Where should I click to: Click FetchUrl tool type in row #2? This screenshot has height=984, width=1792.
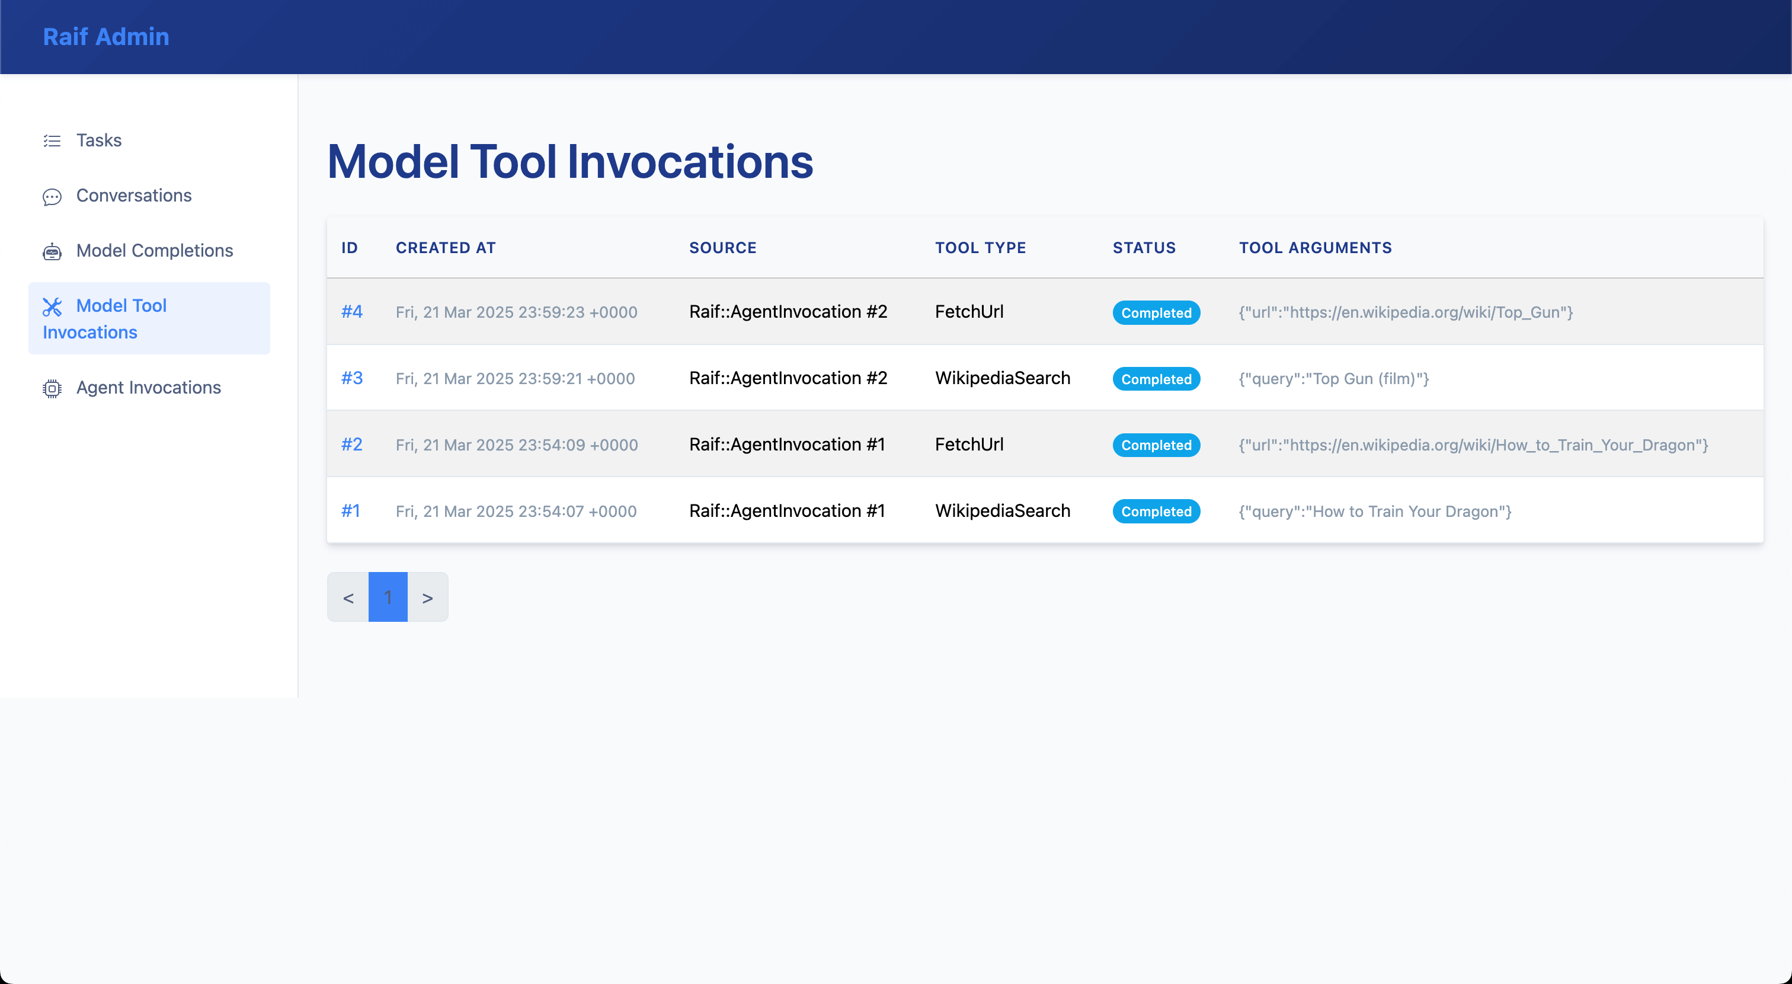tap(969, 444)
